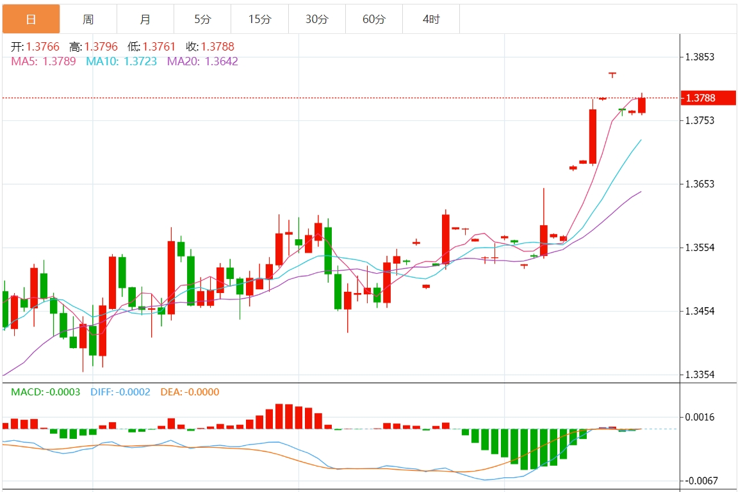Click the high price value 1.3796
The width and height of the screenshot is (752, 492).
click(x=101, y=47)
